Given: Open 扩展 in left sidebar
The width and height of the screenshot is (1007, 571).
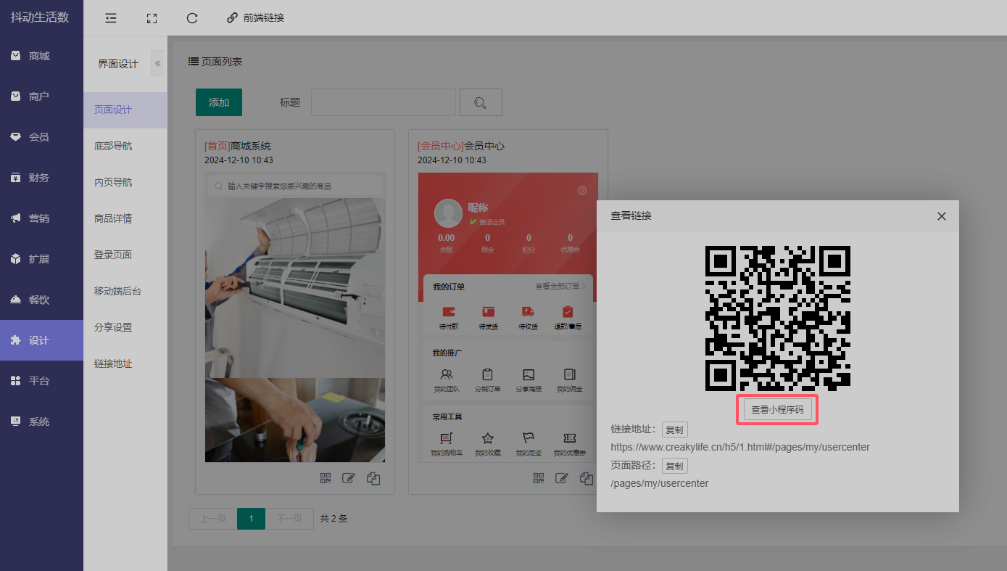Looking at the screenshot, I should 41,259.
